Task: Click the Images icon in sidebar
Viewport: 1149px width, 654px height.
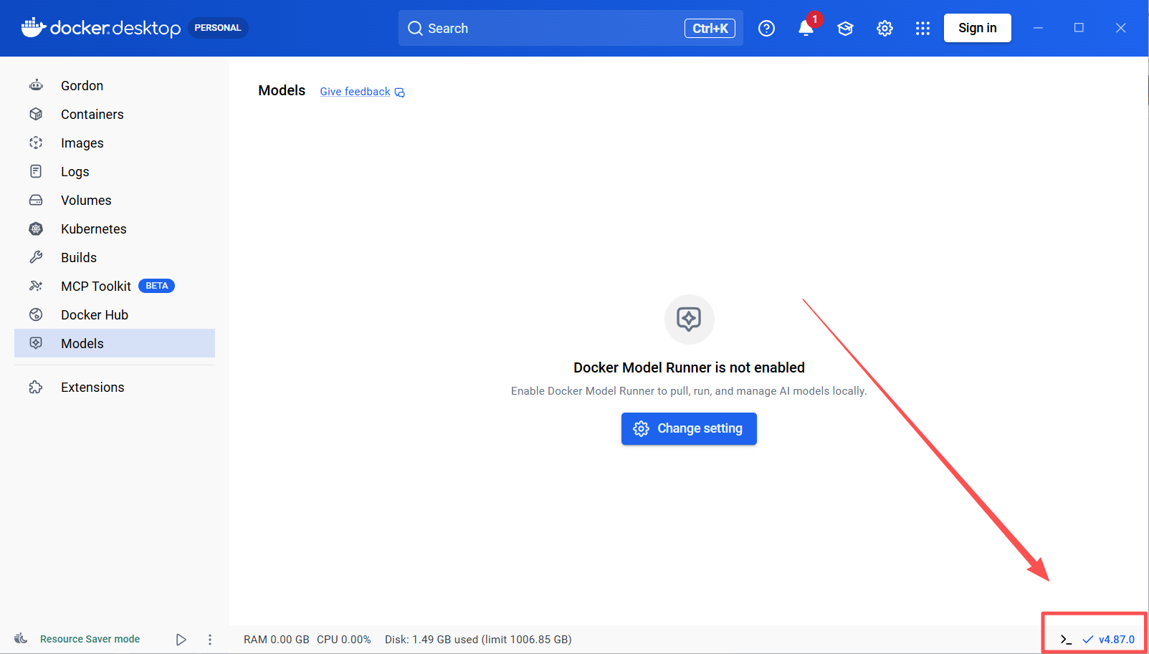Action: pos(36,143)
